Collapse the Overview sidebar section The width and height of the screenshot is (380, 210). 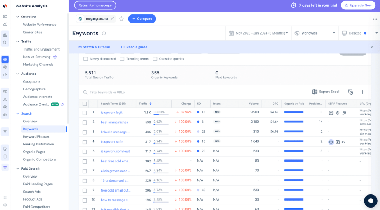[x=17, y=17]
